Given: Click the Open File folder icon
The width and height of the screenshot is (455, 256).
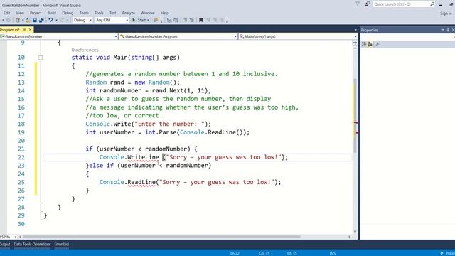Looking at the screenshot, I should tap(28, 21).
